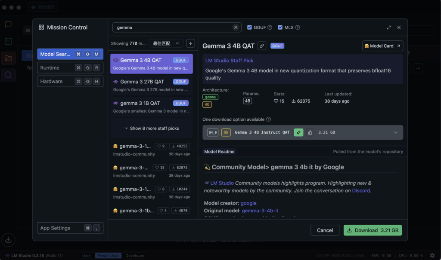
Task: Click Download 3.21 GB button
Action: (x=373, y=230)
